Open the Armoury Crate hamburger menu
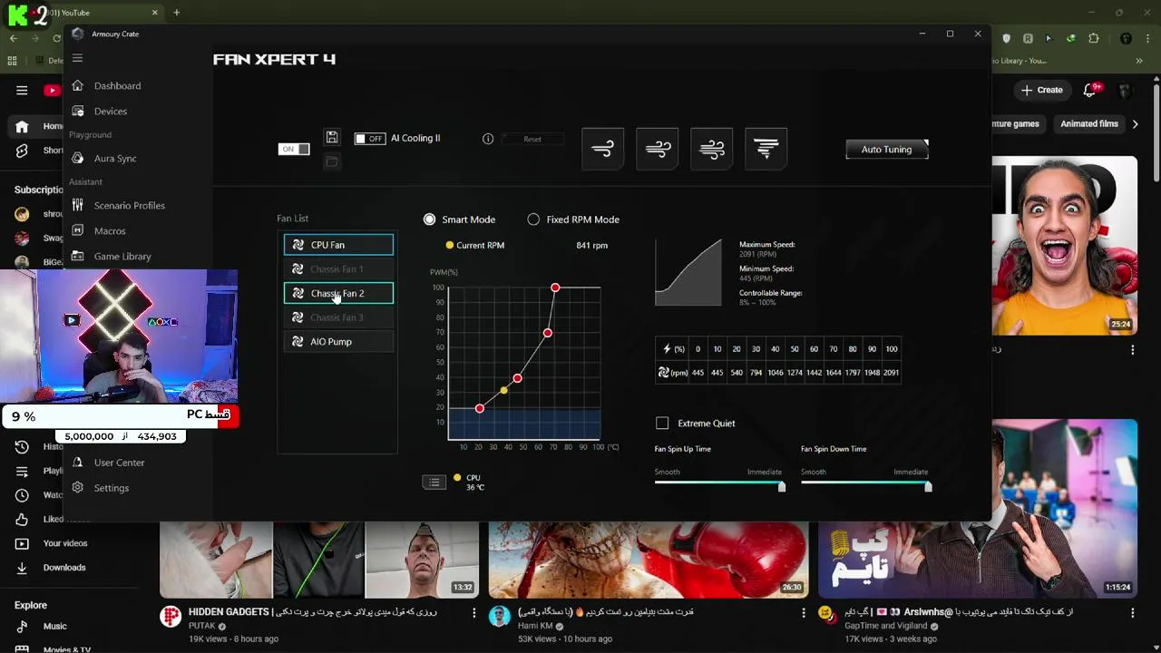1161x653 pixels. click(77, 58)
